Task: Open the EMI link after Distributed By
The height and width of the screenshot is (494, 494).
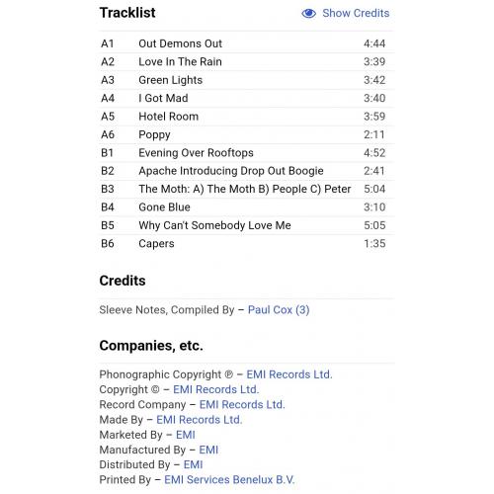Action: click(193, 464)
